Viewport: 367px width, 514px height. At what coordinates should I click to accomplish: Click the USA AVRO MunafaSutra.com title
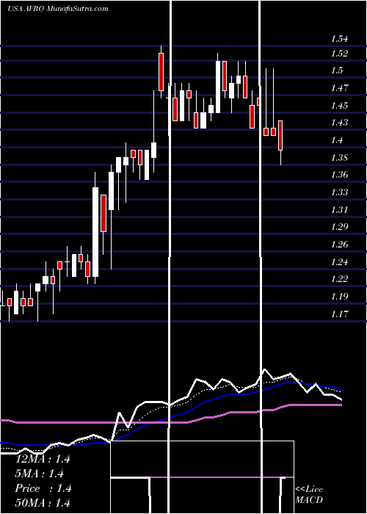(x=58, y=9)
